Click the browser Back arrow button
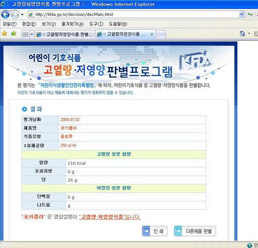Viewport: 258px width, 248px height. tap(5, 14)
